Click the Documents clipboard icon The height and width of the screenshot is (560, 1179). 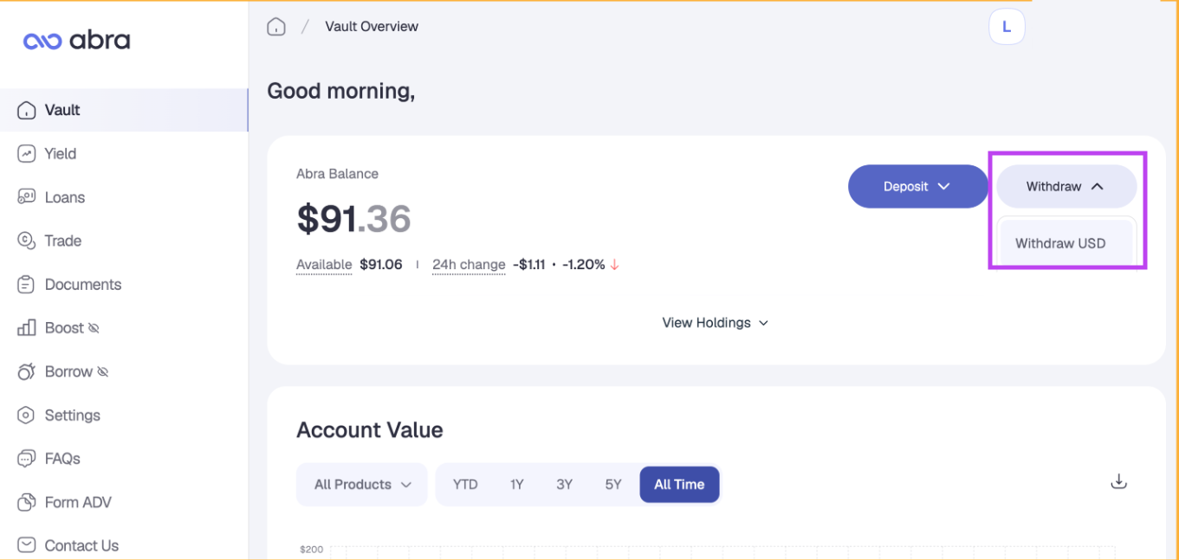27,284
